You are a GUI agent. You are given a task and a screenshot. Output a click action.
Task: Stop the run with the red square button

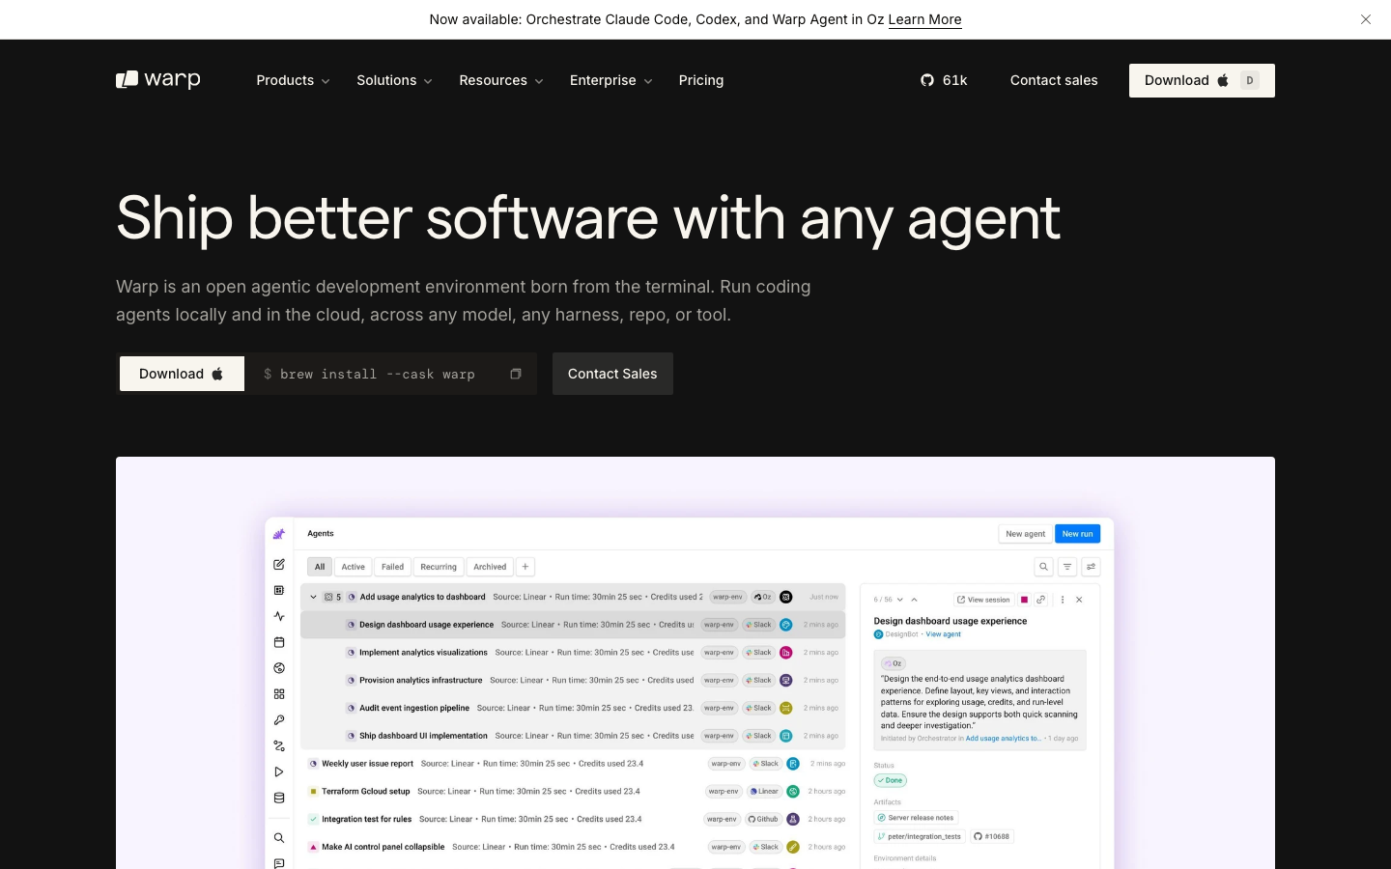coord(1024,600)
